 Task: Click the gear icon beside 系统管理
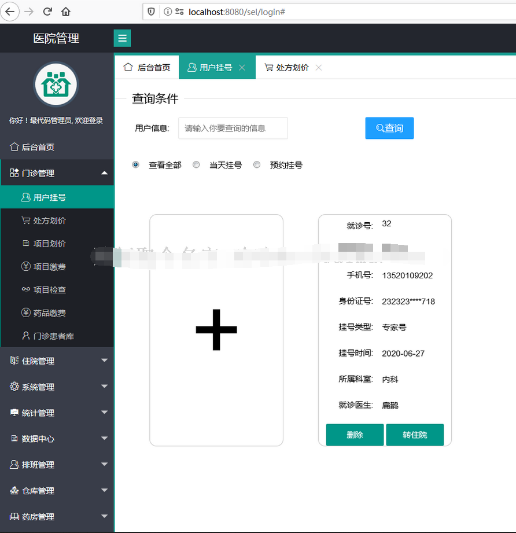point(14,387)
